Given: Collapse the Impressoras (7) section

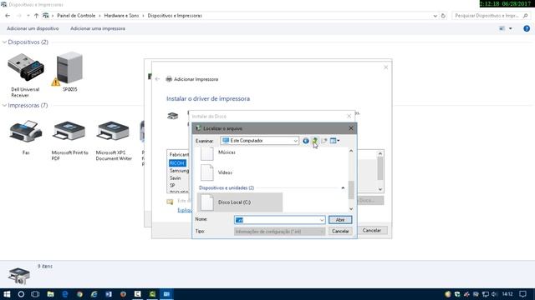Looking at the screenshot, I should [x=4, y=106].
